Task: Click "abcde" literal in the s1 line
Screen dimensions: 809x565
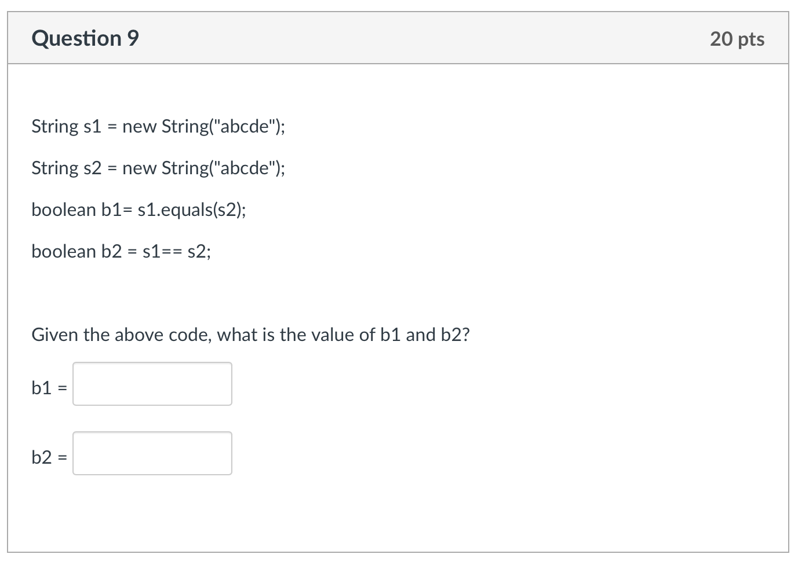Action: tap(243, 126)
